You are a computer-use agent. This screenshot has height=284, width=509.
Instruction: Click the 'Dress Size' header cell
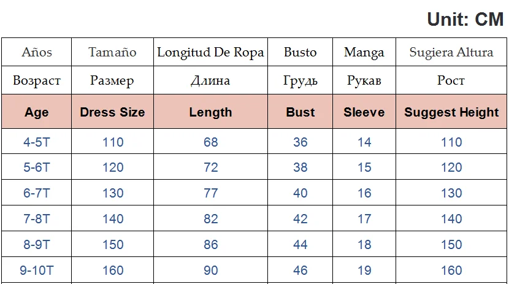(x=112, y=112)
